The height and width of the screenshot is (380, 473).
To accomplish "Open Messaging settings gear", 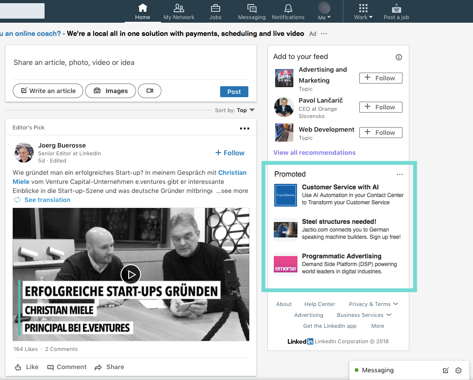I will click(458, 370).
